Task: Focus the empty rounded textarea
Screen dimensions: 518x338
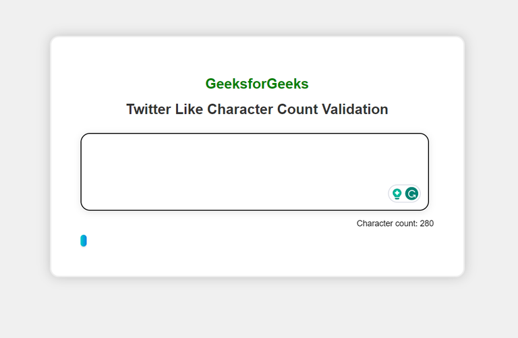Action: [x=229, y=162]
